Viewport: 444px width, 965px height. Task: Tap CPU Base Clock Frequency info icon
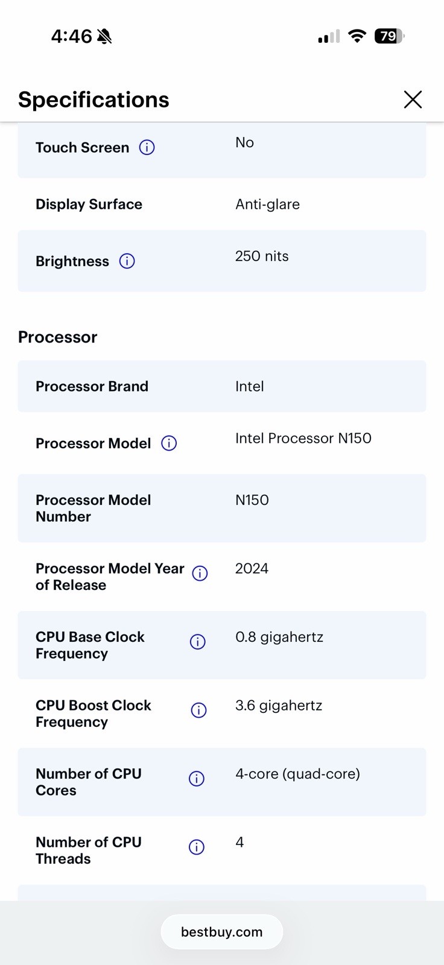[197, 642]
